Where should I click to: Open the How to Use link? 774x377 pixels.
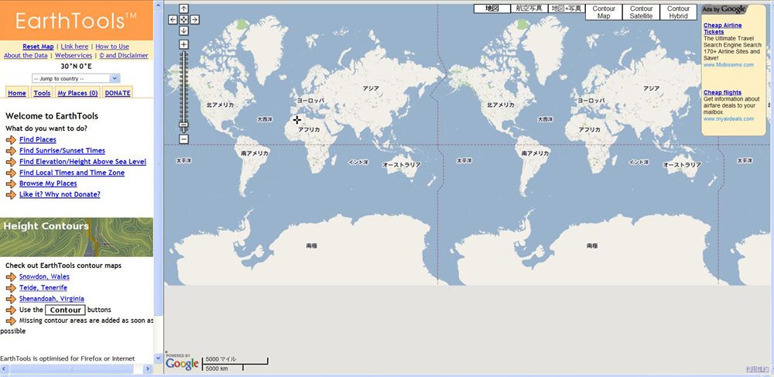[x=112, y=46]
